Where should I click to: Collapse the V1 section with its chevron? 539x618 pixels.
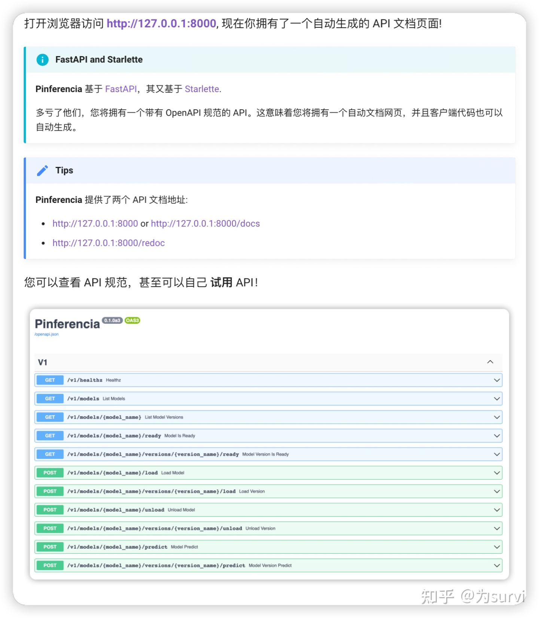point(490,362)
